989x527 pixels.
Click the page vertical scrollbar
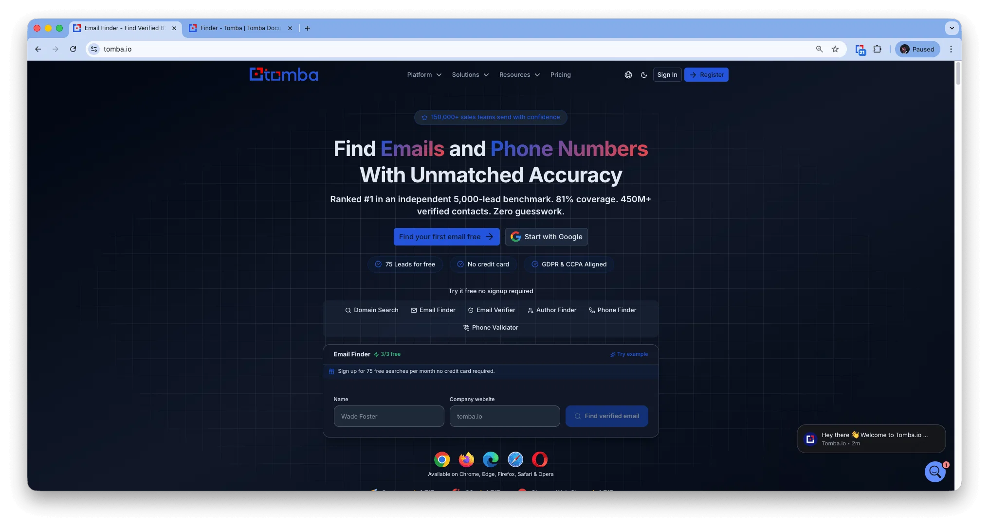point(958,73)
